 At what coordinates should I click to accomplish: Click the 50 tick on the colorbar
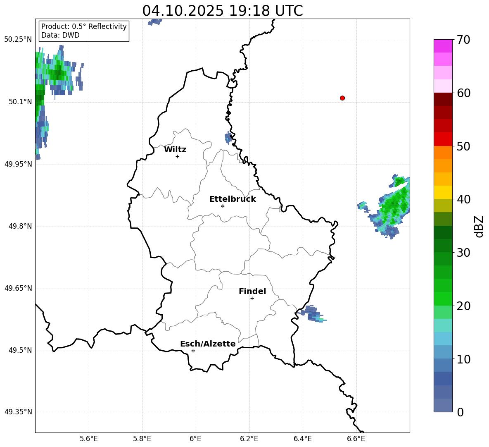point(463,146)
